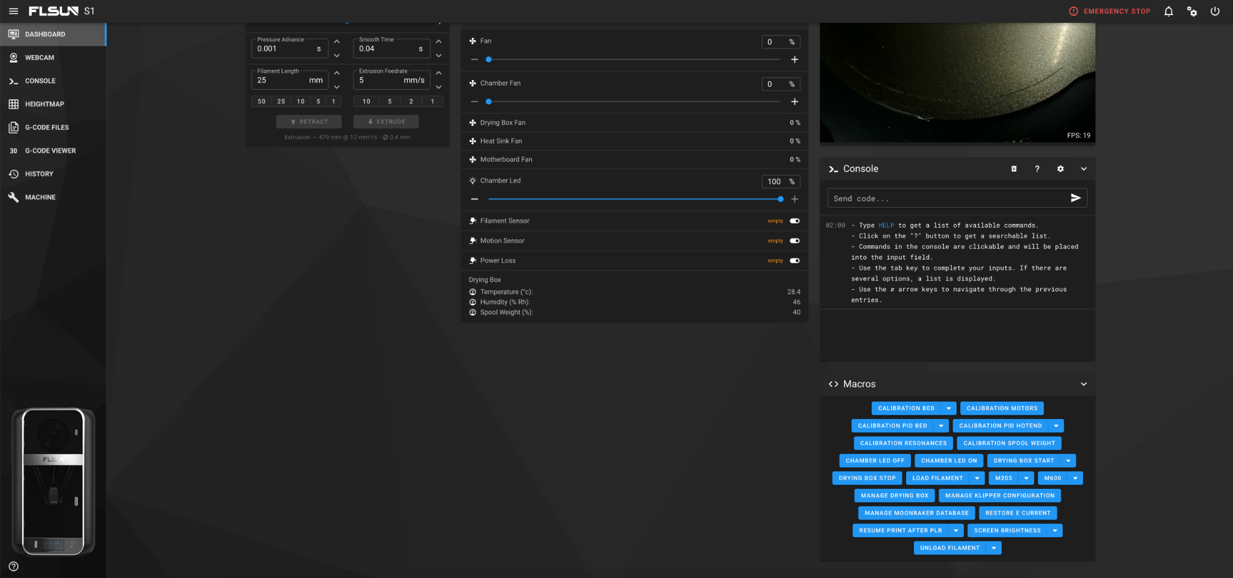
Task: Edit the Fan percentage field
Action: point(781,42)
